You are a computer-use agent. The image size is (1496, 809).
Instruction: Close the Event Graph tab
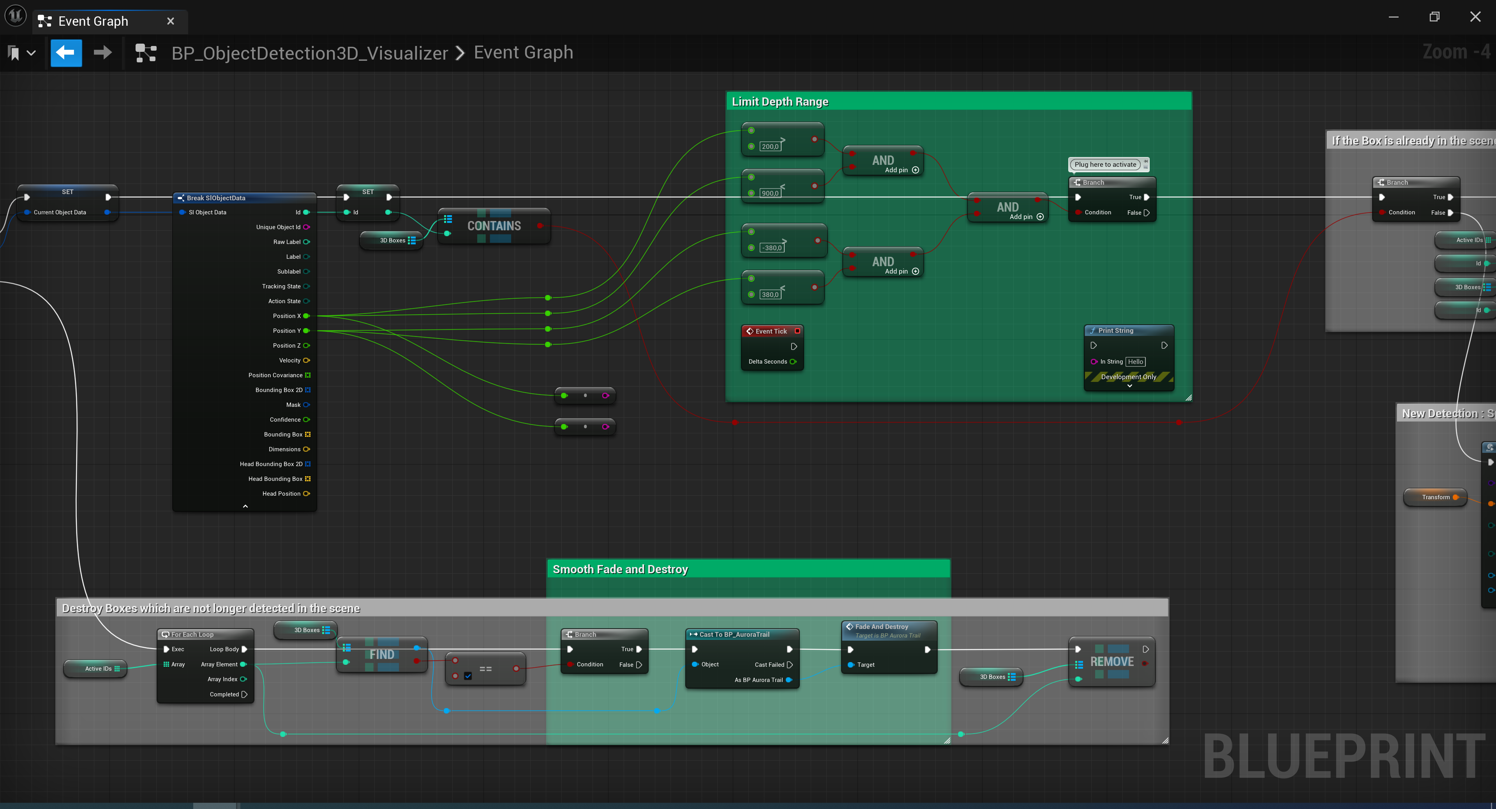[x=171, y=21]
